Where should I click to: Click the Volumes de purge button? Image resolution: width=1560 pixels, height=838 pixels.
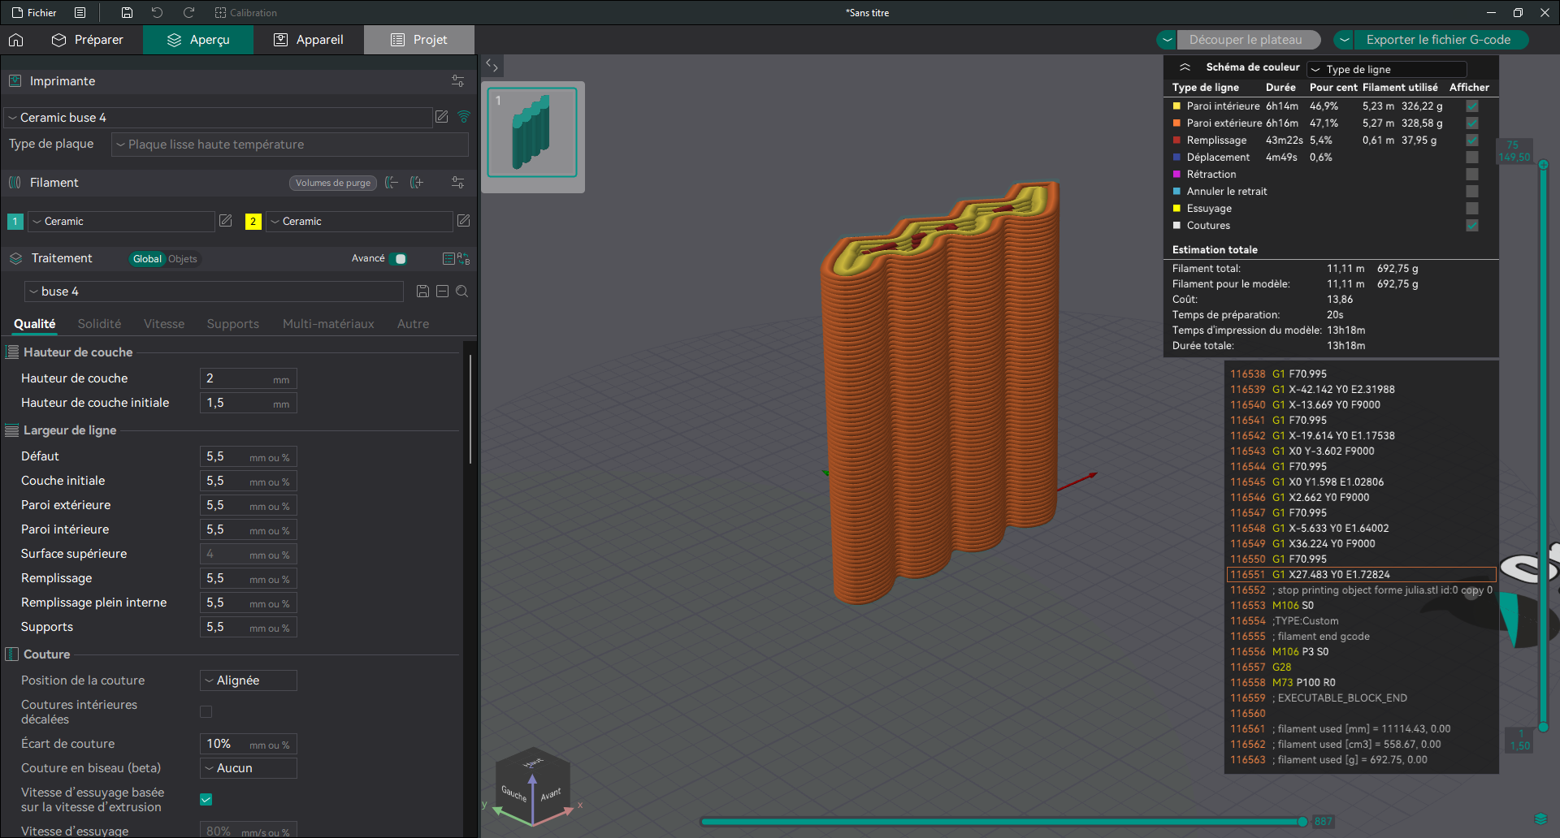pos(332,183)
